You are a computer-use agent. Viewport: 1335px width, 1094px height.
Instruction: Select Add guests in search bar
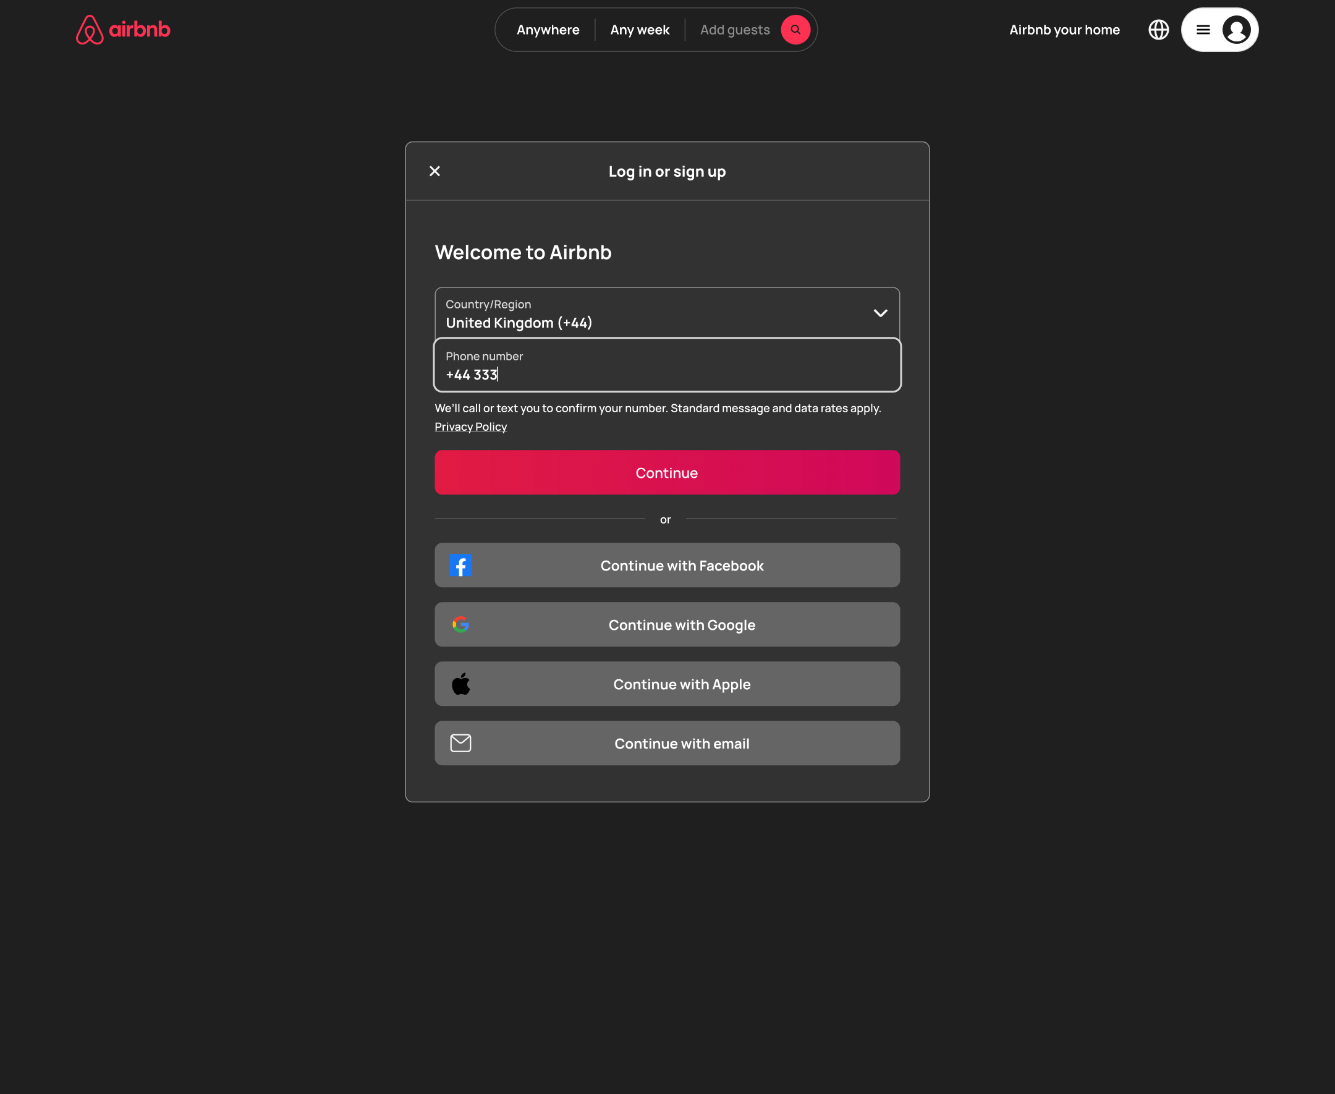[735, 30]
